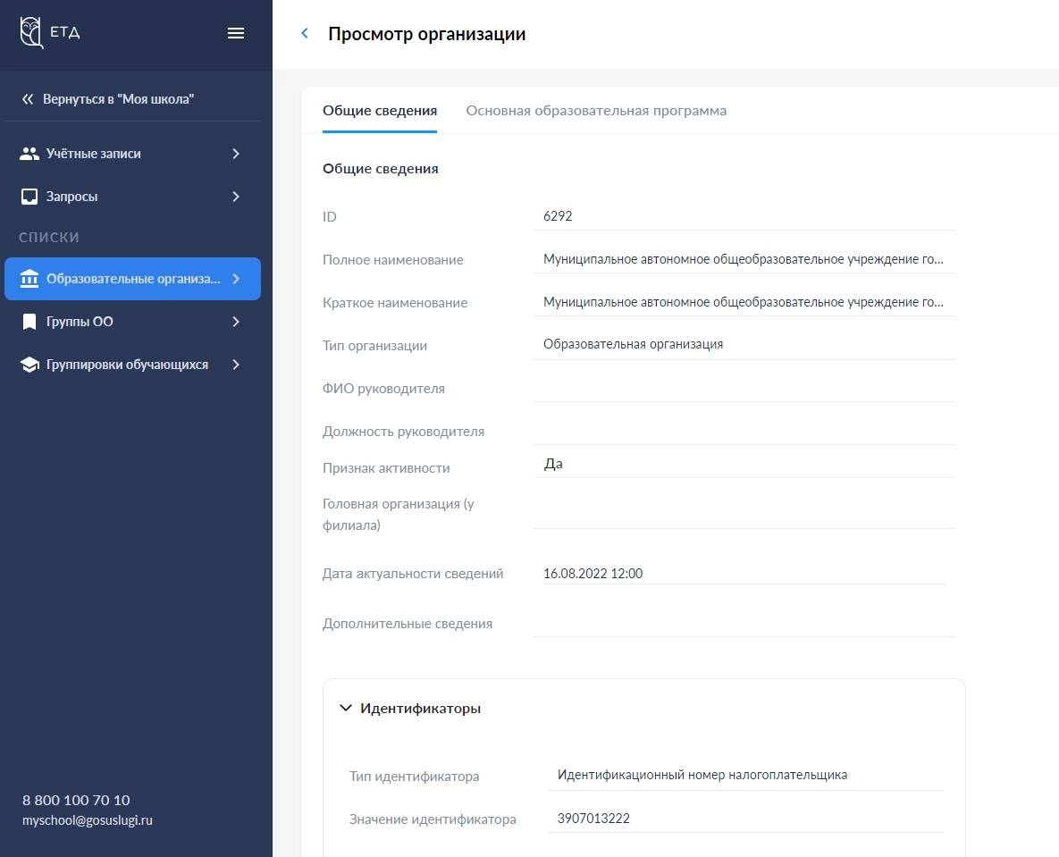Click the Группы ОО bookmark icon
The image size is (1059, 857).
click(x=29, y=322)
